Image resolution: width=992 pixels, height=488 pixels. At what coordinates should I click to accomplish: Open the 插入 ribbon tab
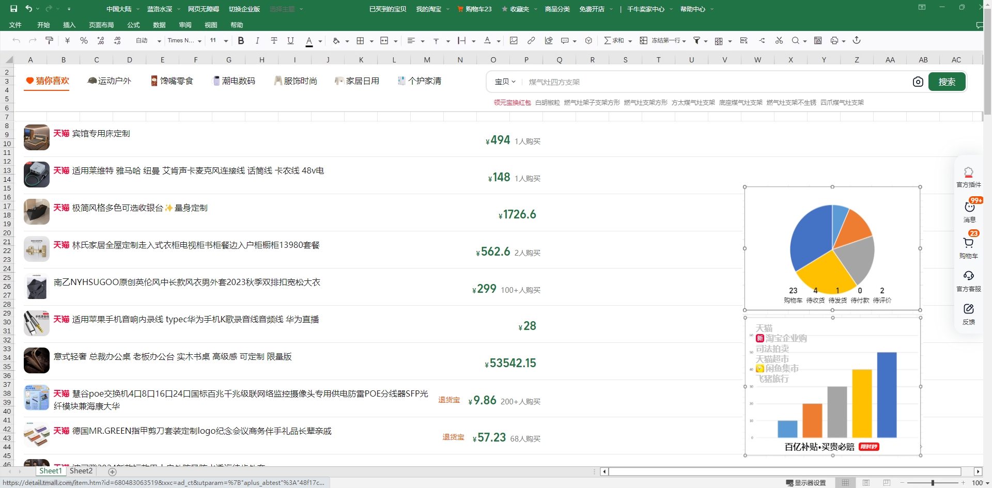click(69, 25)
